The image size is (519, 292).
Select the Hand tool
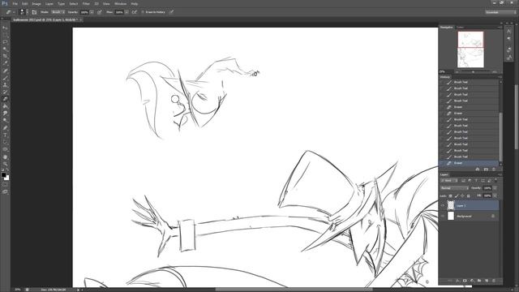[5, 157]
